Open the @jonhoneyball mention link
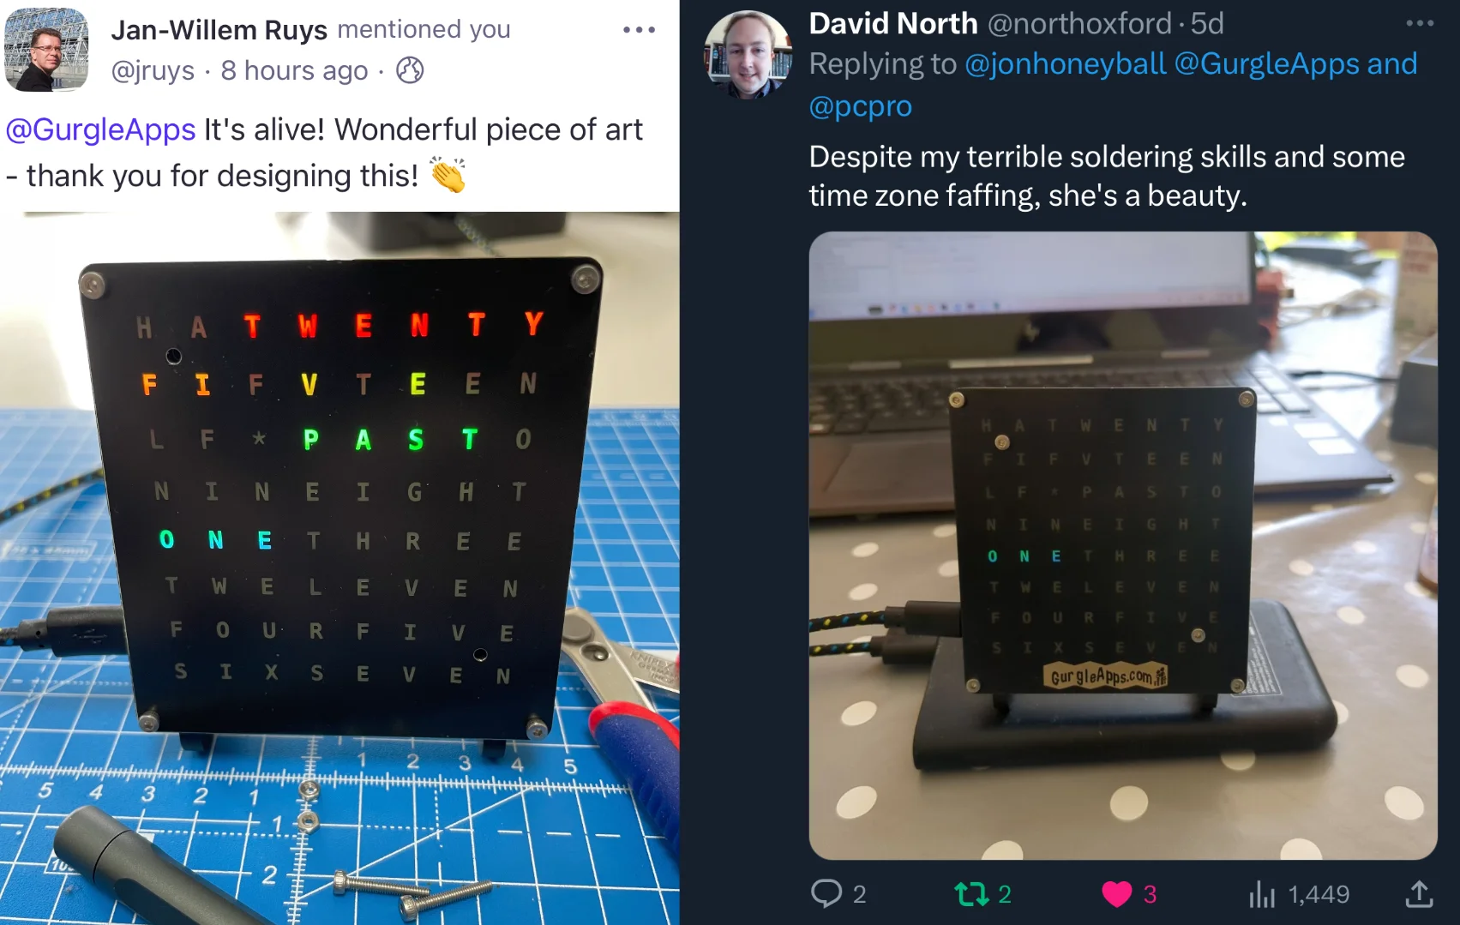The image size is (1460, 925). coord(1066,64)
